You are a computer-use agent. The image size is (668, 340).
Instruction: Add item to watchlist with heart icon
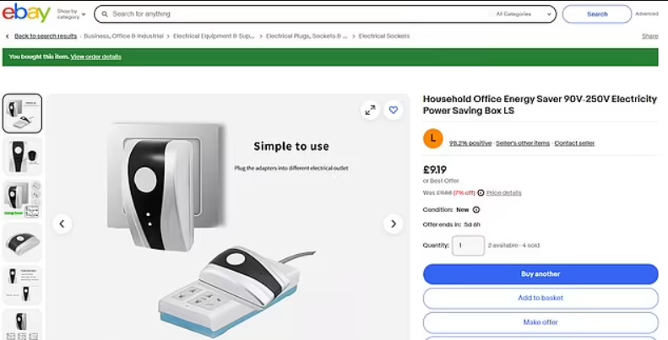click(394, 111)
